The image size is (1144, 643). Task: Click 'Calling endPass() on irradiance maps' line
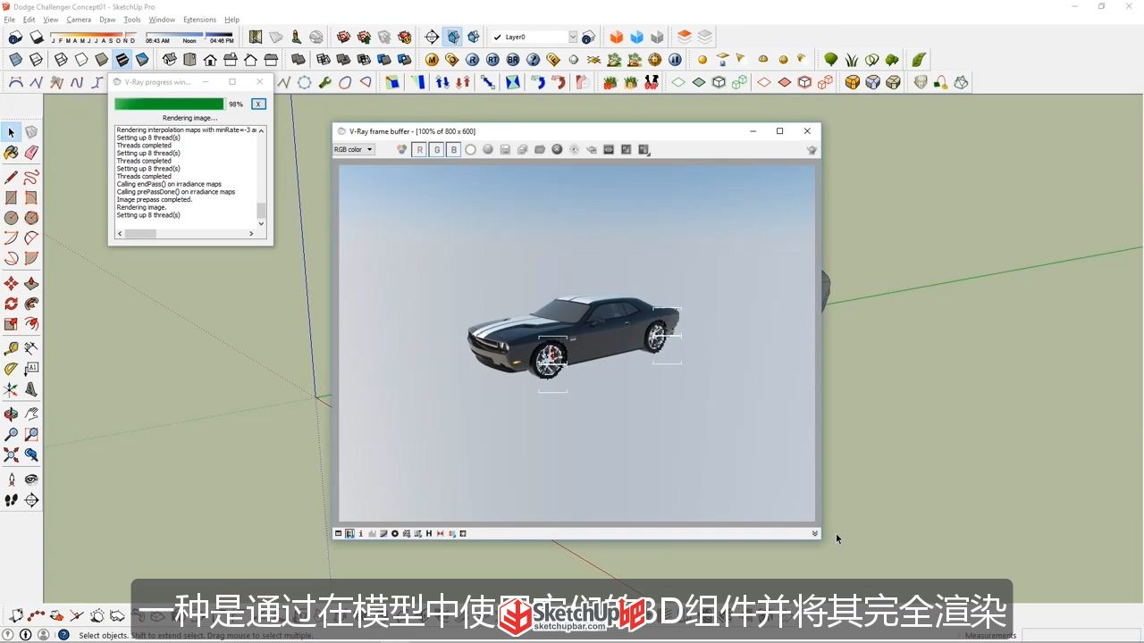pyautogui.click(x=169, y=184)
